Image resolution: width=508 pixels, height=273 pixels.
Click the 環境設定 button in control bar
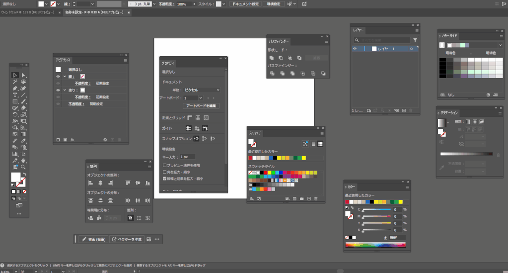274,4
